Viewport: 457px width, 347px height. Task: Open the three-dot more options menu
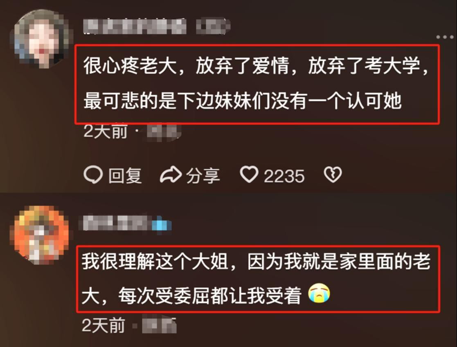click(445, 37)
